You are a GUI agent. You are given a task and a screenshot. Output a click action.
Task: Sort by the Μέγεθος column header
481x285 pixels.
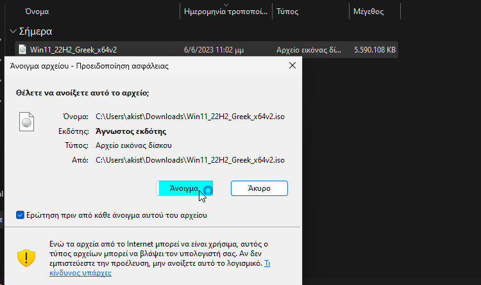pyautogui.click(x=368, y=12)
